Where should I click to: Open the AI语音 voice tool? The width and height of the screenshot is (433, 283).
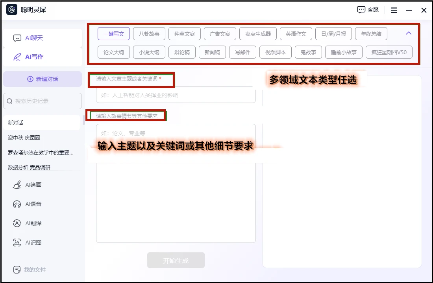27,204
